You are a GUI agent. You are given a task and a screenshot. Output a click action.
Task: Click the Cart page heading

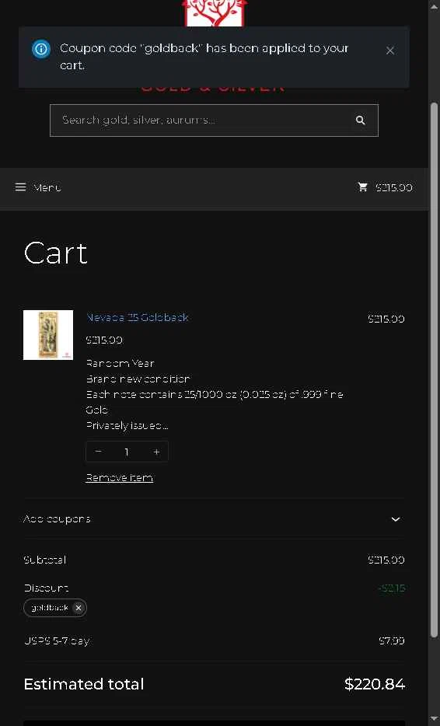tap(55, 253)
